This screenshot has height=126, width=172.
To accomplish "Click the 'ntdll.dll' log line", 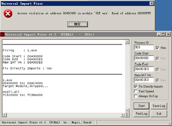I will pyautogui.click(x=11, y=92).
